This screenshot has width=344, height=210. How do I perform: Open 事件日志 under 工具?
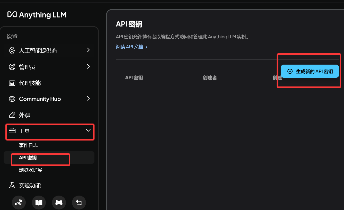(28, 145)
